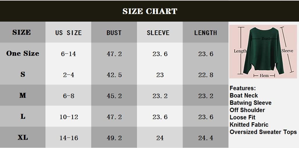Click the Batwing Sleeve feature text

[x=250, y=103]
